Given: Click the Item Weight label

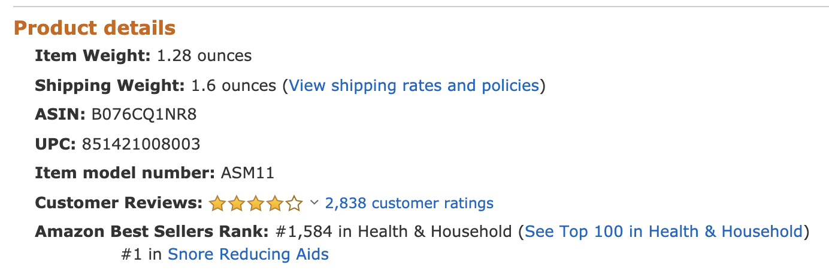Looking at the screenshot, I should (x=93, y=56).
